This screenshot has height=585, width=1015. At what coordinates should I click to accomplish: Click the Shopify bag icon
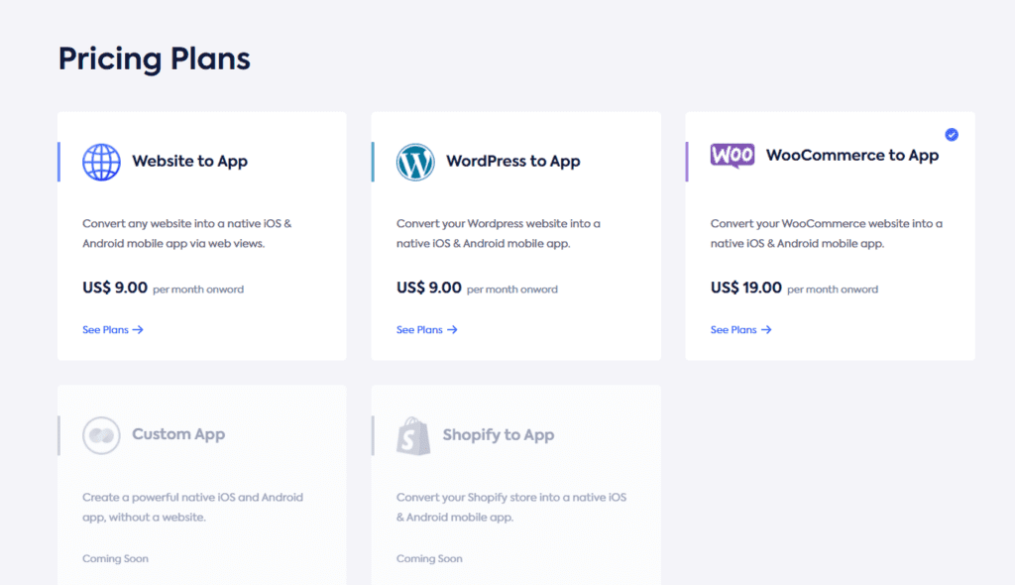(413, 436)
